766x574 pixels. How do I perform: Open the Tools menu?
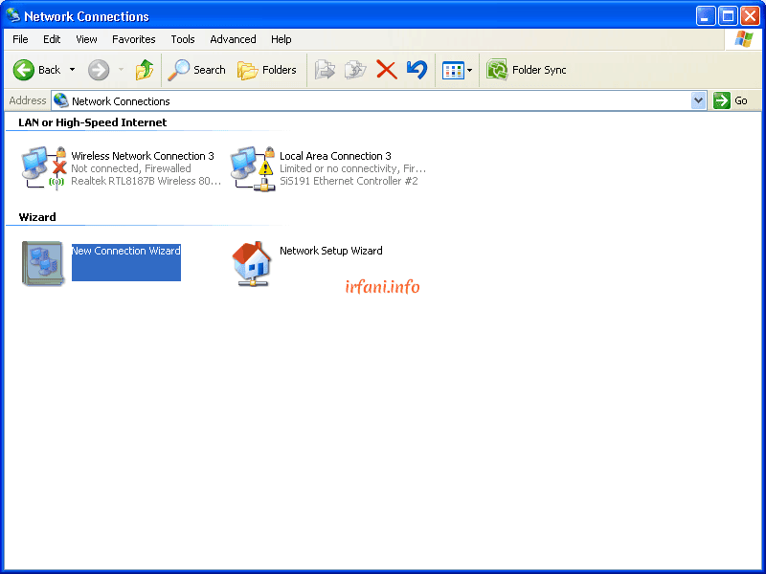183,39
